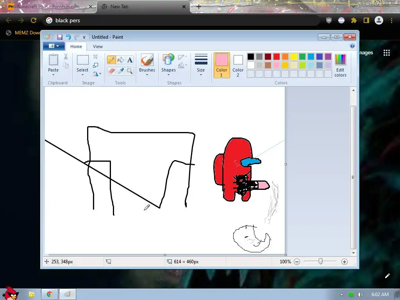400x300 pixels.
Task: Open Chrome profile avatar icon
Action: coord(379,20)
